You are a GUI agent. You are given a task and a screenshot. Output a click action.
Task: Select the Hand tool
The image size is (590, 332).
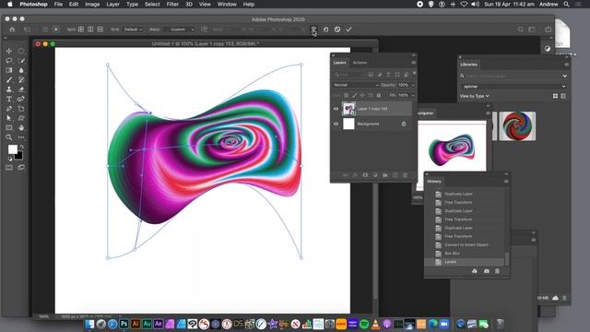point(21,127)
